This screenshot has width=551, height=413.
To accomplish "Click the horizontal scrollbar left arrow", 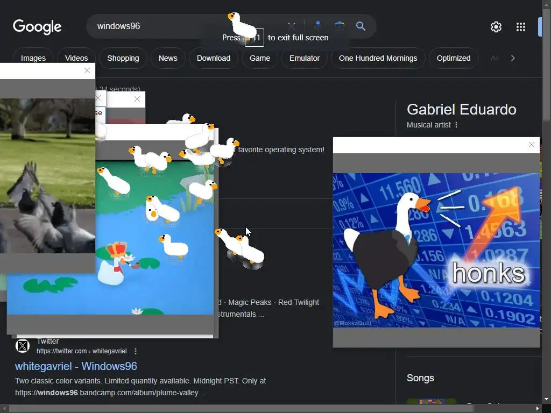I will [x=4, y=409].
